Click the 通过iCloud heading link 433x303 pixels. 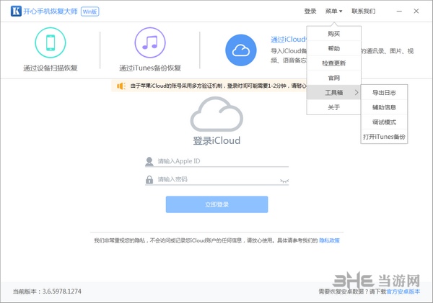(x=289, y=40)
